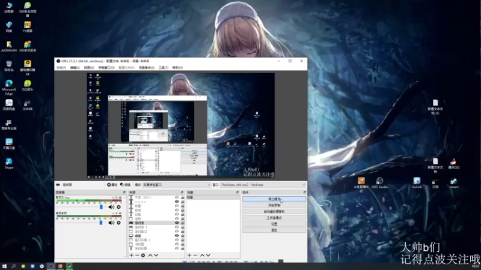Mute the 桌面音频 speaker icon

(x=111, y=223)
